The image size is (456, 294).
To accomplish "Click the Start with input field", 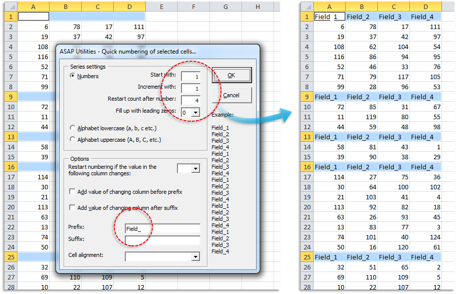I will click(190, 76).
